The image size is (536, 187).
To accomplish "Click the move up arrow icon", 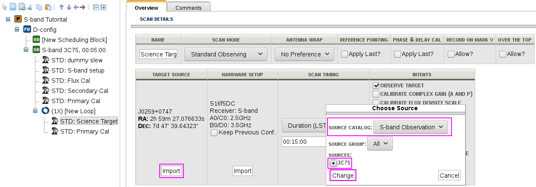I will point(62,7).
